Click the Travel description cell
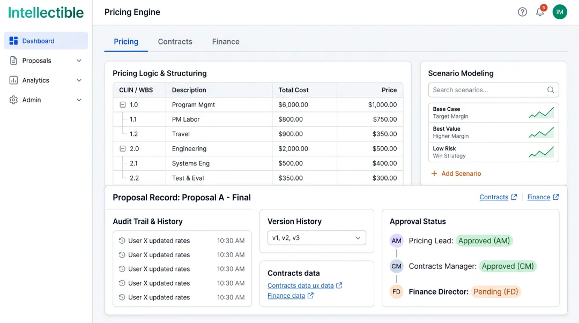579x323 pixels. click(x=219, y=134)
